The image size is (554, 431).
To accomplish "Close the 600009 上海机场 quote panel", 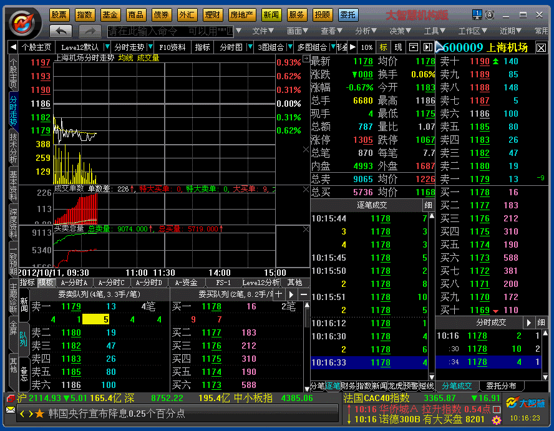I will tap(541, 47).
